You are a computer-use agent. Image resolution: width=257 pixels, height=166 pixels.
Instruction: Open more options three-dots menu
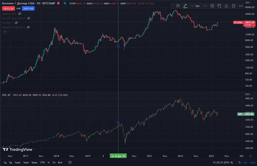[x=240, y=6]
